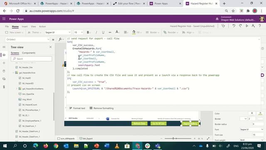Image resolution: width=266 pixels, height=150 pixels.
Task: Toggle Bold formatting
Action: 88,32
